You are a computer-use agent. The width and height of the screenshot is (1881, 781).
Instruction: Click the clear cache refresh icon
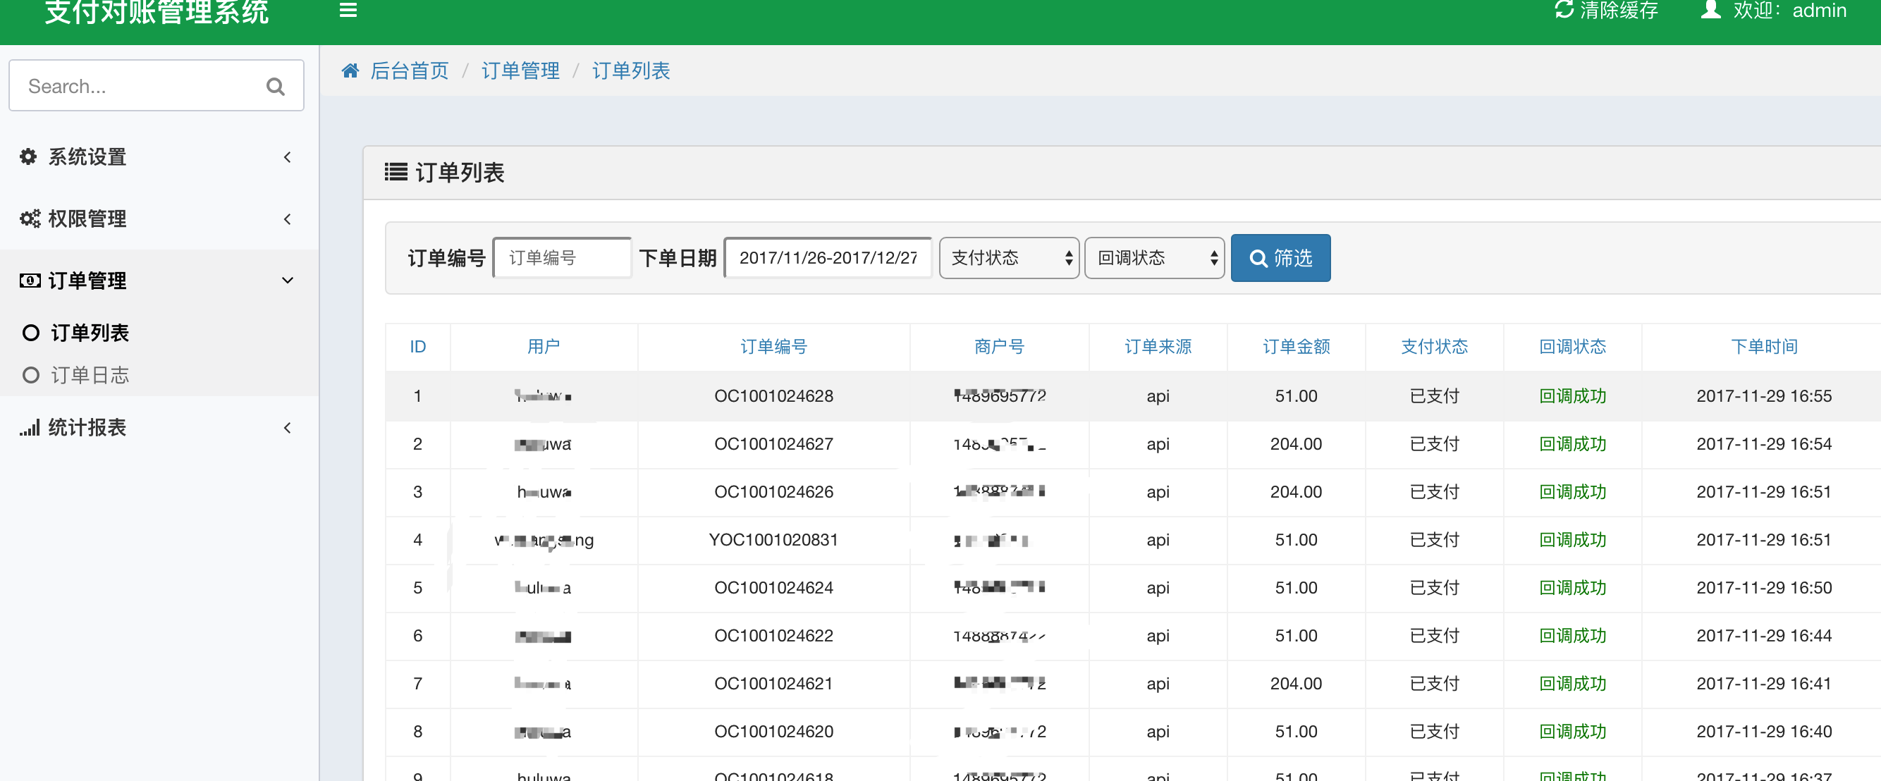tap(1564, 9)
